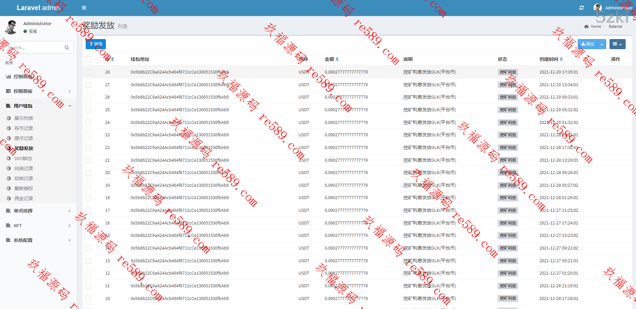Click the 控制面板 dashboard chart icon

8,76
